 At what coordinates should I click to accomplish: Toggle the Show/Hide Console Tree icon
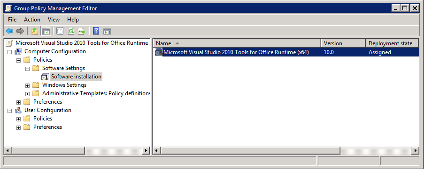(46, 31)
